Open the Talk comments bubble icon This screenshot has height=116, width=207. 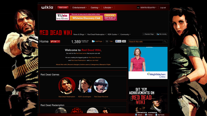[x=107, y=41]
